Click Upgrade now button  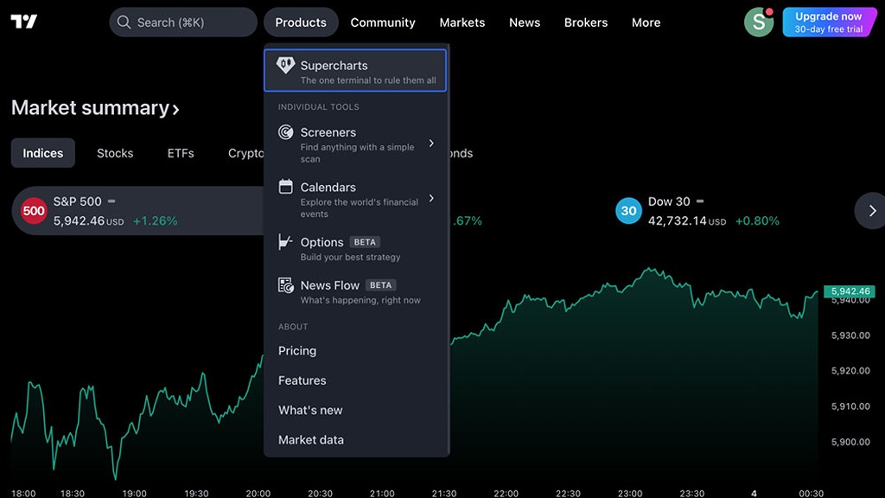829,22
